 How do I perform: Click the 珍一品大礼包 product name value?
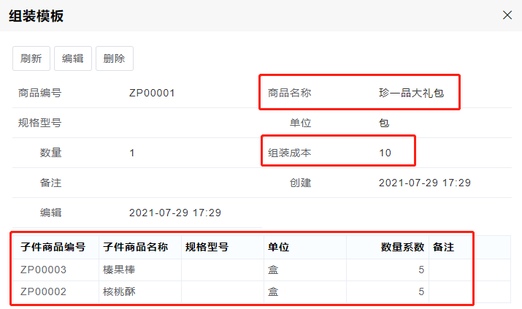click(x=411, y=93)
